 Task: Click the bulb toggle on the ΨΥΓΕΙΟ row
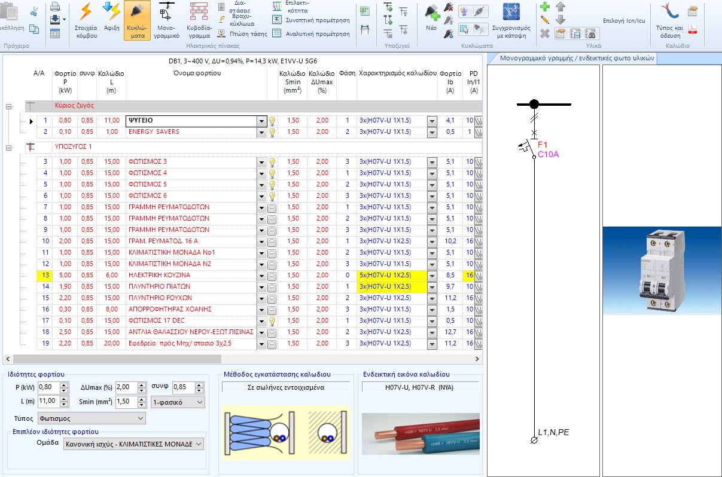[272, 120]
